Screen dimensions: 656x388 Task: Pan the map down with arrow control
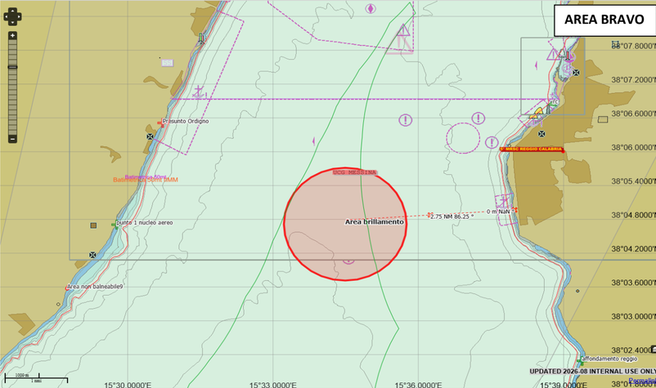tap(12, 22)
